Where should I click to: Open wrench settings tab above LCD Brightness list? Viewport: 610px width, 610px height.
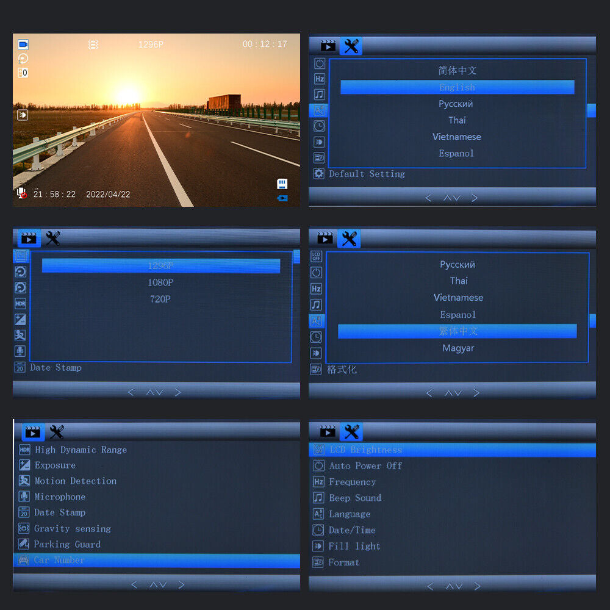[x=351, y=432]
